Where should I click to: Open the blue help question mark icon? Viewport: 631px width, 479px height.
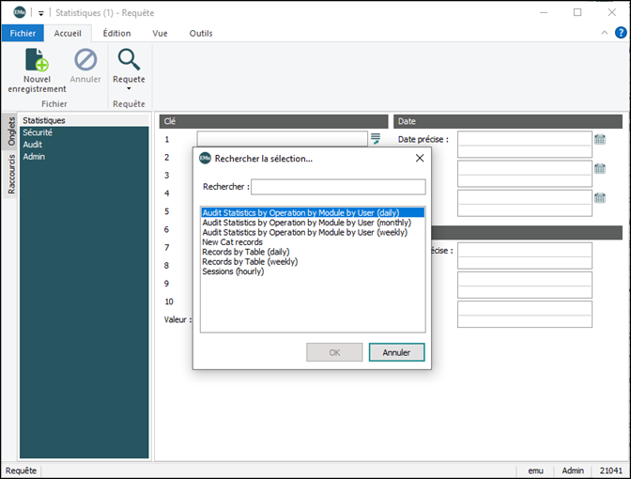tap(621, 33)
